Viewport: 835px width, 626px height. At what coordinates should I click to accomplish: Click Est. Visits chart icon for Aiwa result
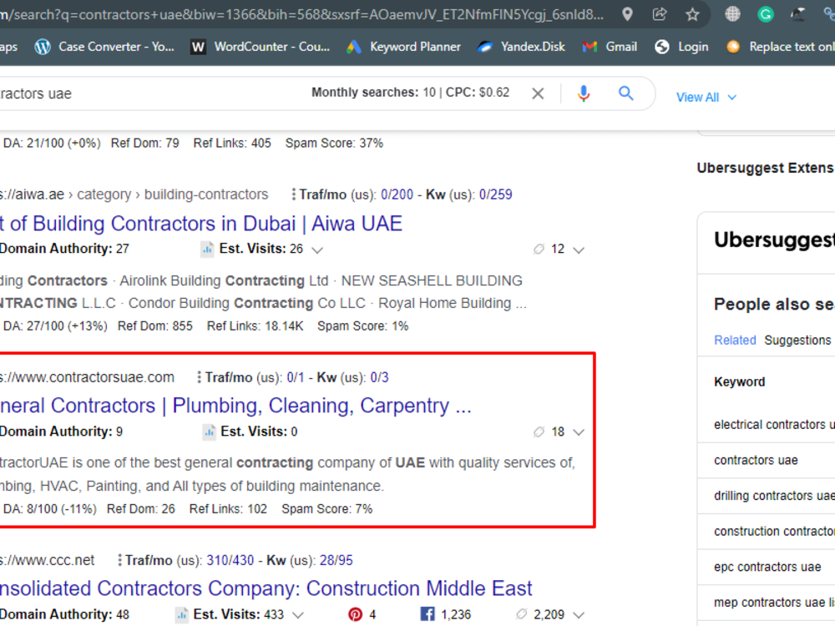click(207, 249)
